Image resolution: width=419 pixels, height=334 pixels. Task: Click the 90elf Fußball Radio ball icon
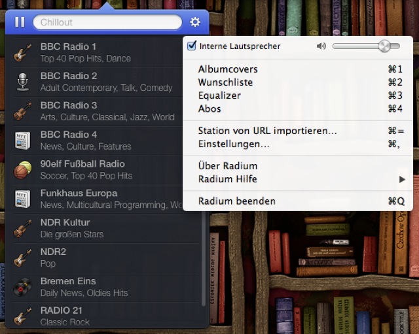point(23,169)
